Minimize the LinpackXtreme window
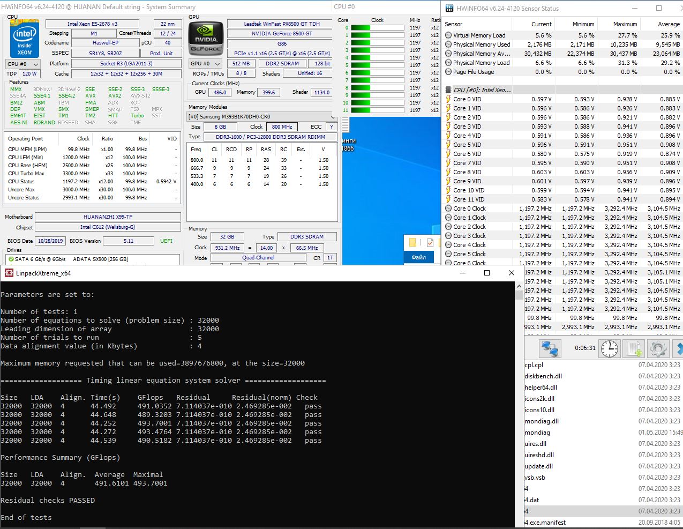Screen dimensions: 683x529 [x=463, y=273]
